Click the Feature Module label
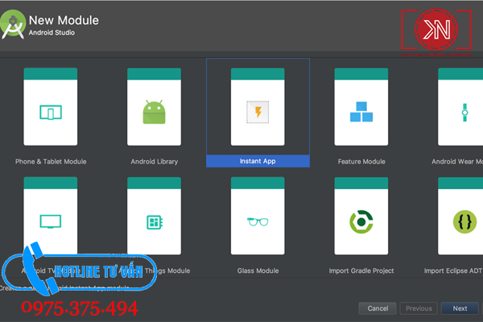This screenshot has width=483, height=322. pyautogui.click(x=361, y=162)
